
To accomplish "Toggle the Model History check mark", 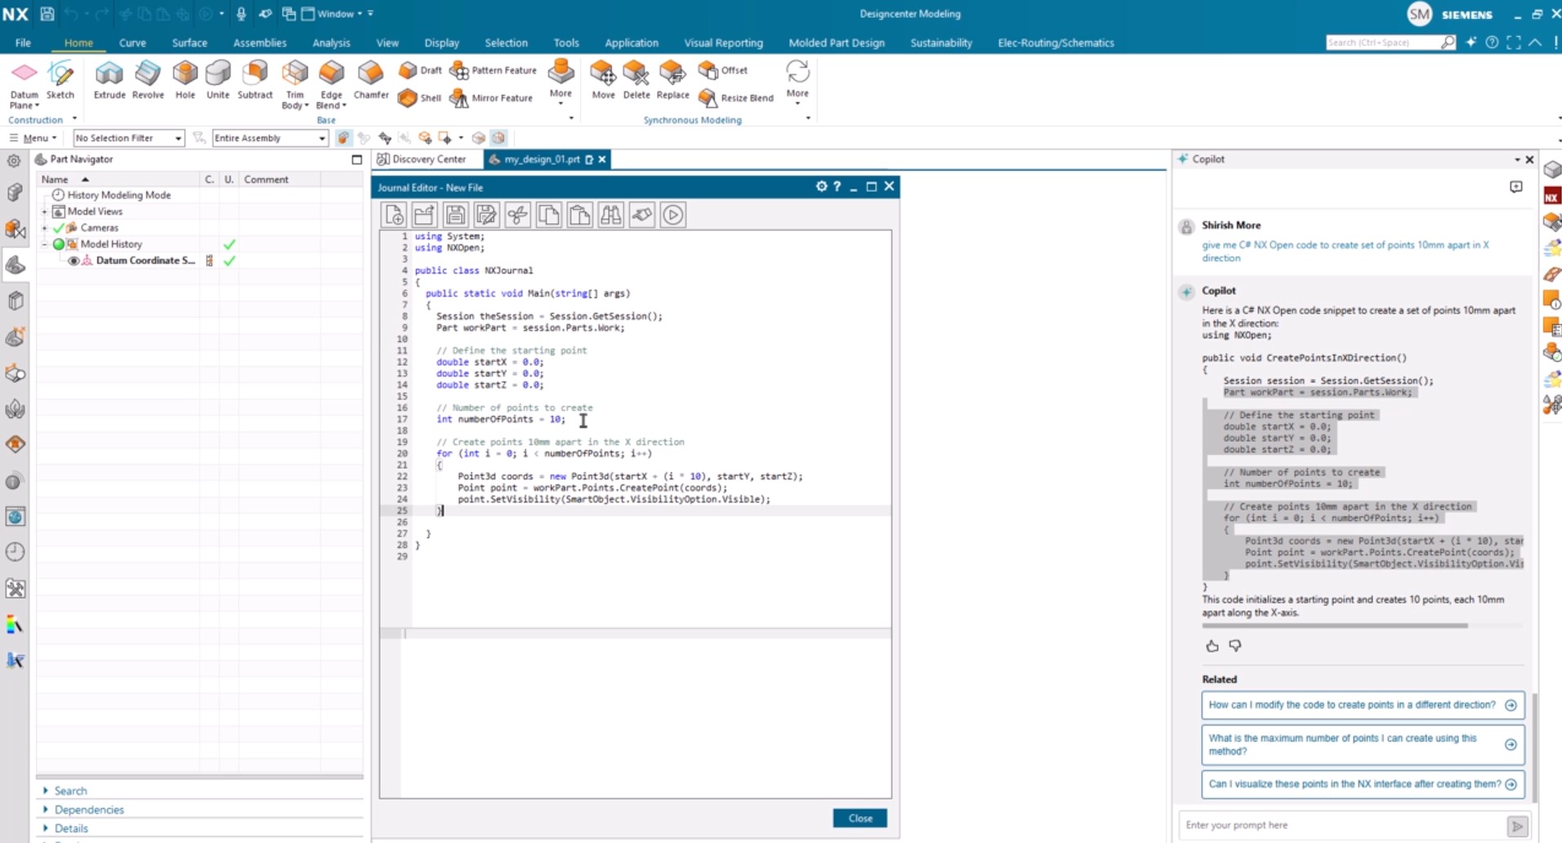I will coord(230,244).
